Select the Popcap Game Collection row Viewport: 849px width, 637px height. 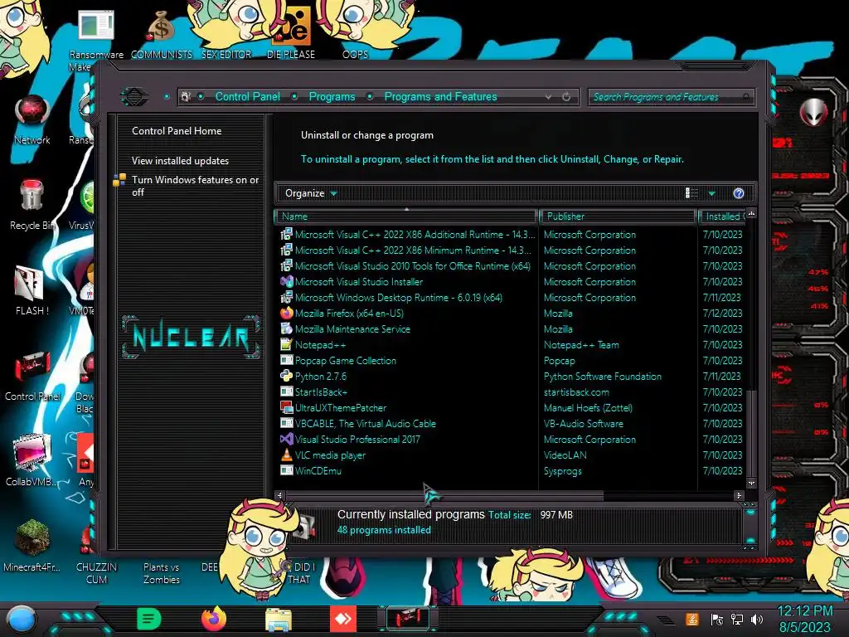[512, 360]
